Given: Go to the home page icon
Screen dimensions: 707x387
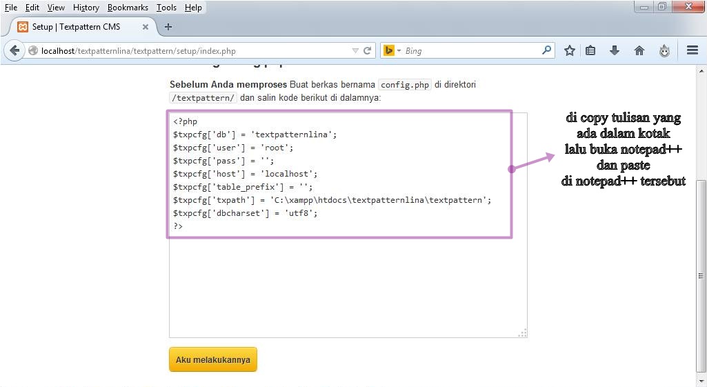Looking at the screenshot, I should [x=639, y=50].
